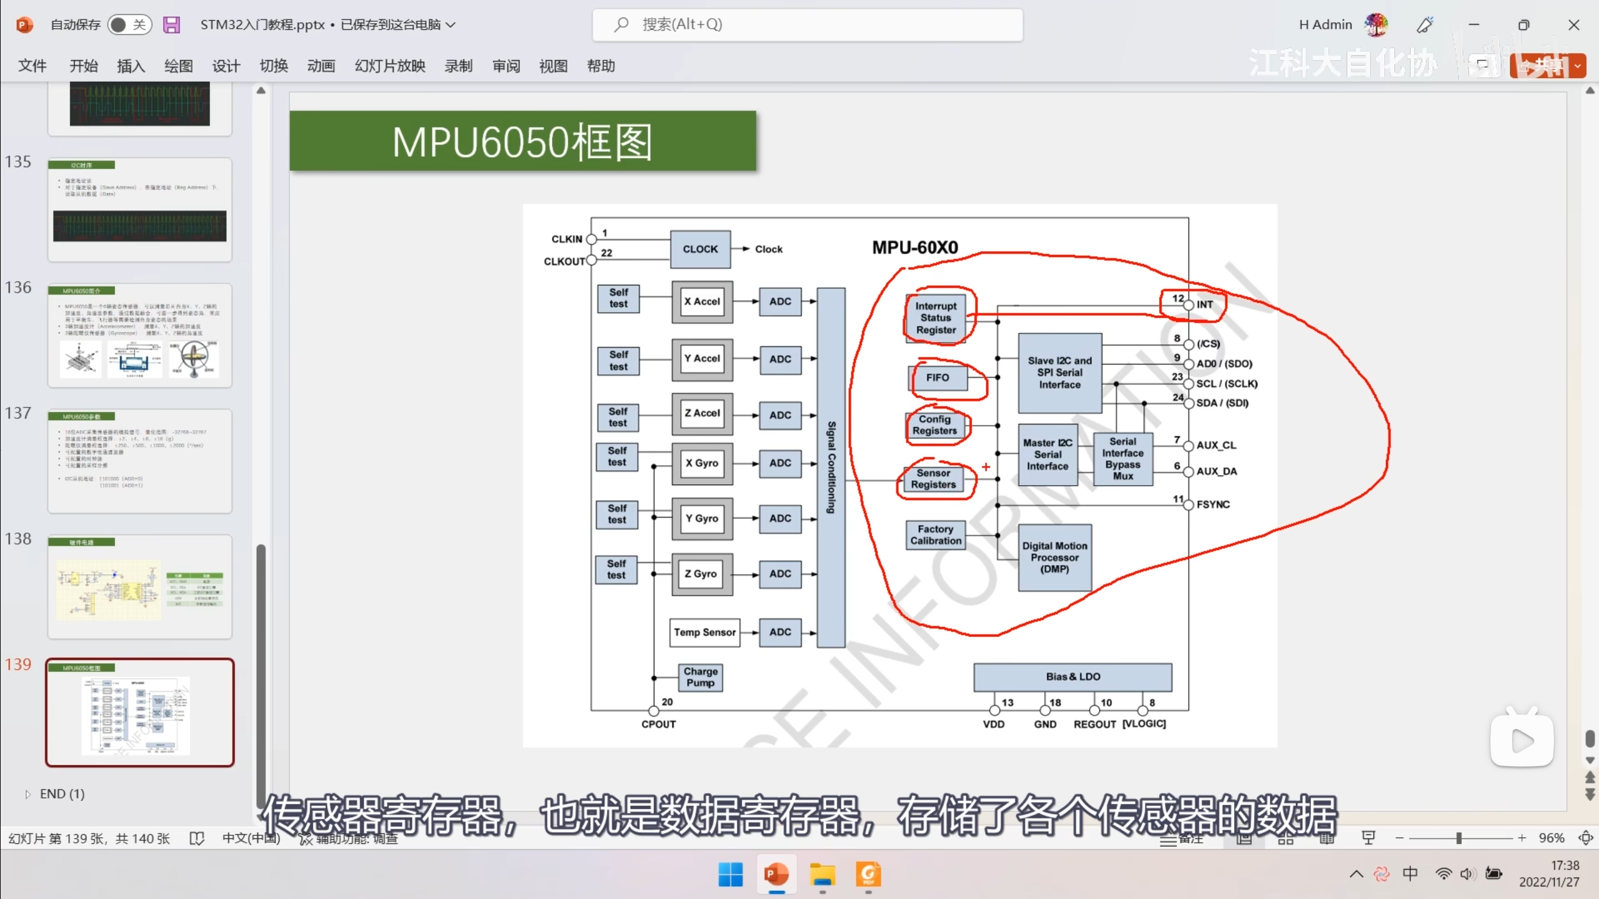Click the spelling check book icon
The width and height of the screenshot is (1599, 899).
[197, 838]
